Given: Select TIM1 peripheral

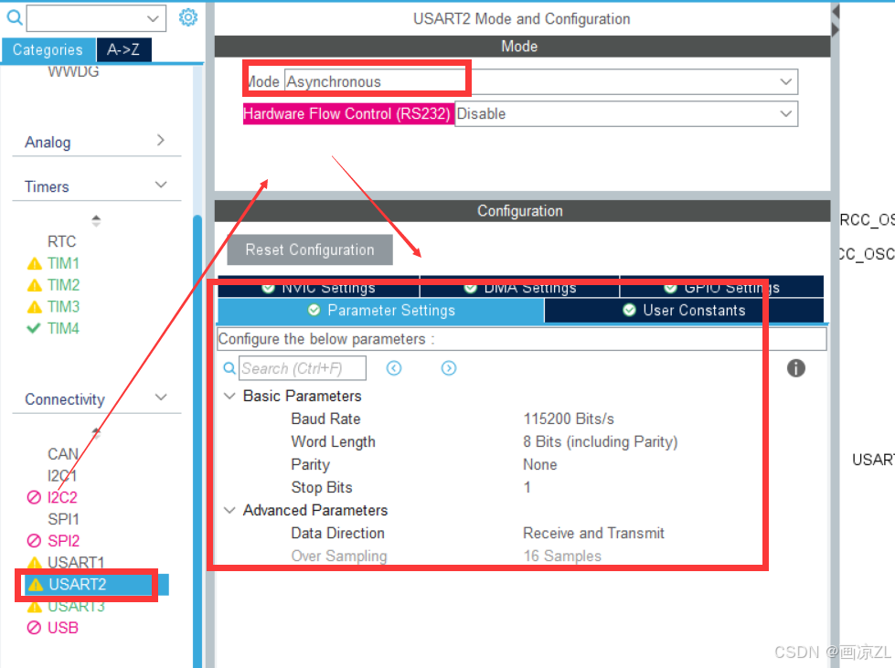Looking at the screenshot, I should [x=63, y=263].
